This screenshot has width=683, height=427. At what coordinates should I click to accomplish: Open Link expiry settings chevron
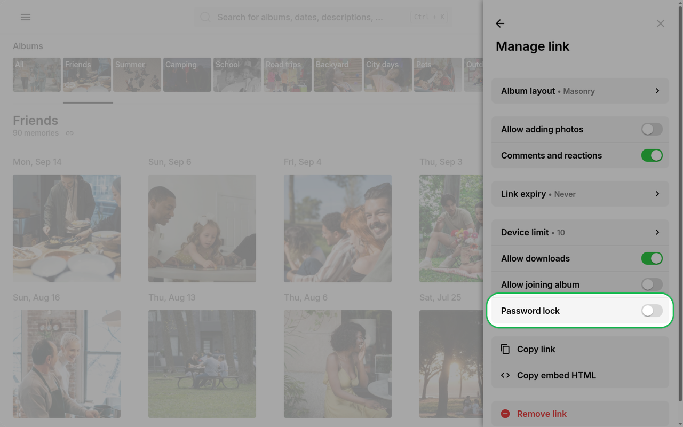click(657, 194)
